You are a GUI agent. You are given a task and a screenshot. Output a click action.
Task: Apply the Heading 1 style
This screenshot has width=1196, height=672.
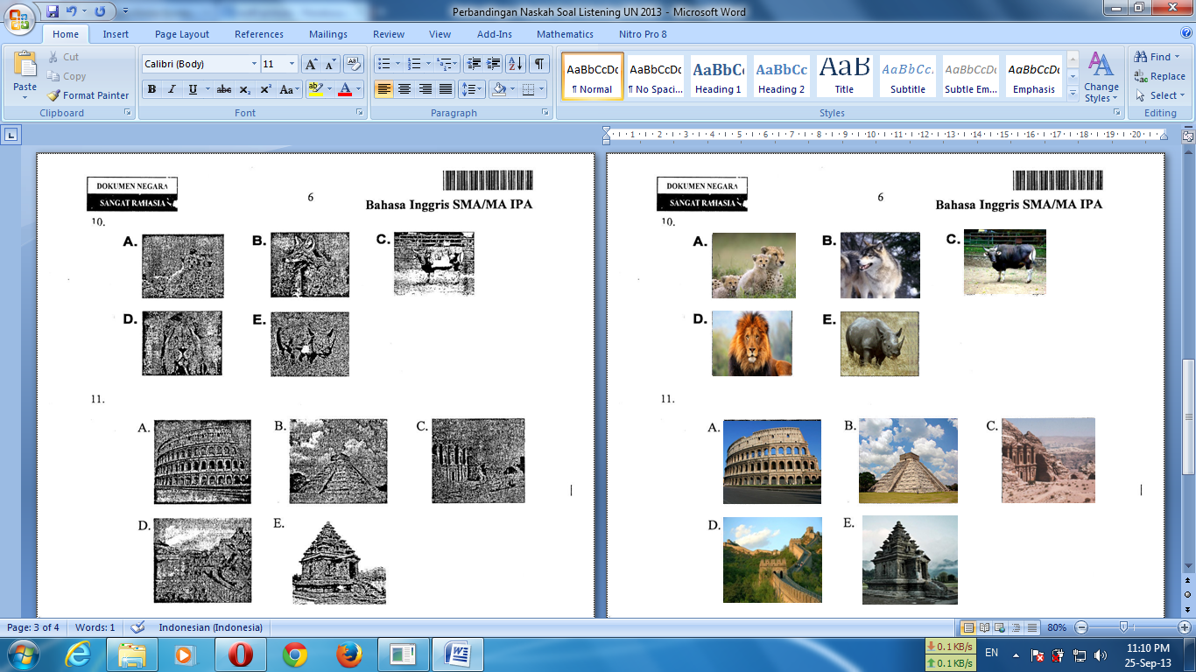click(717, 77)
